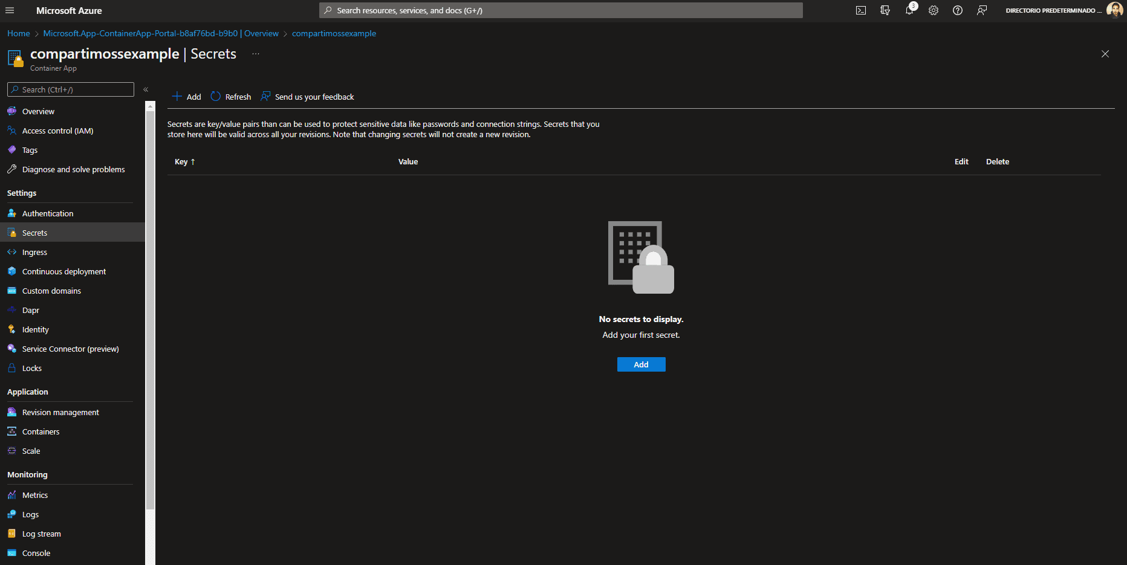Click the blue Add button

[x=641, y=364]
